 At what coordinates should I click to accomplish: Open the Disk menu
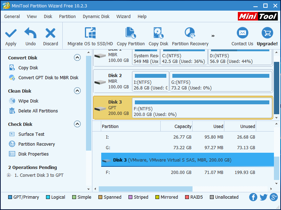tap(48, 17)
